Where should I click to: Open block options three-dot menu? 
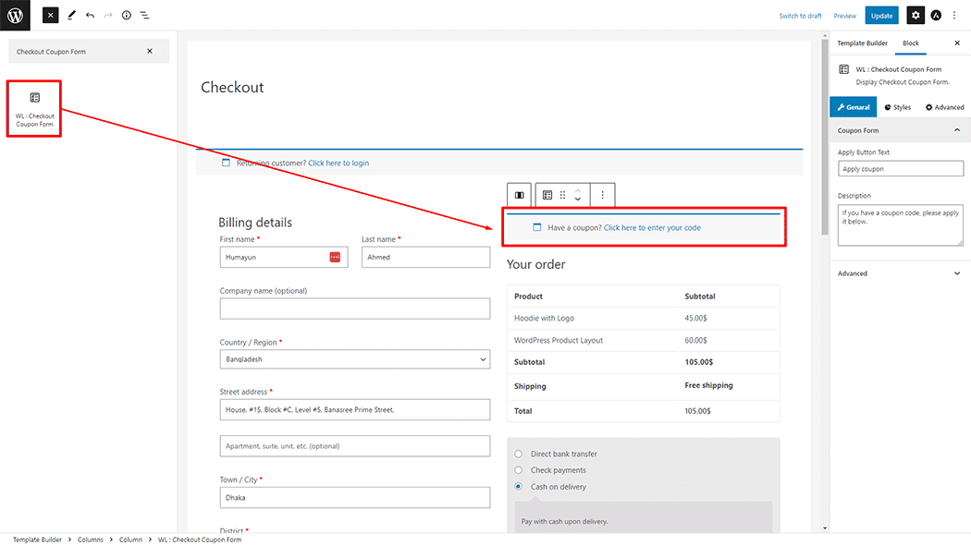tap(602, 195)
